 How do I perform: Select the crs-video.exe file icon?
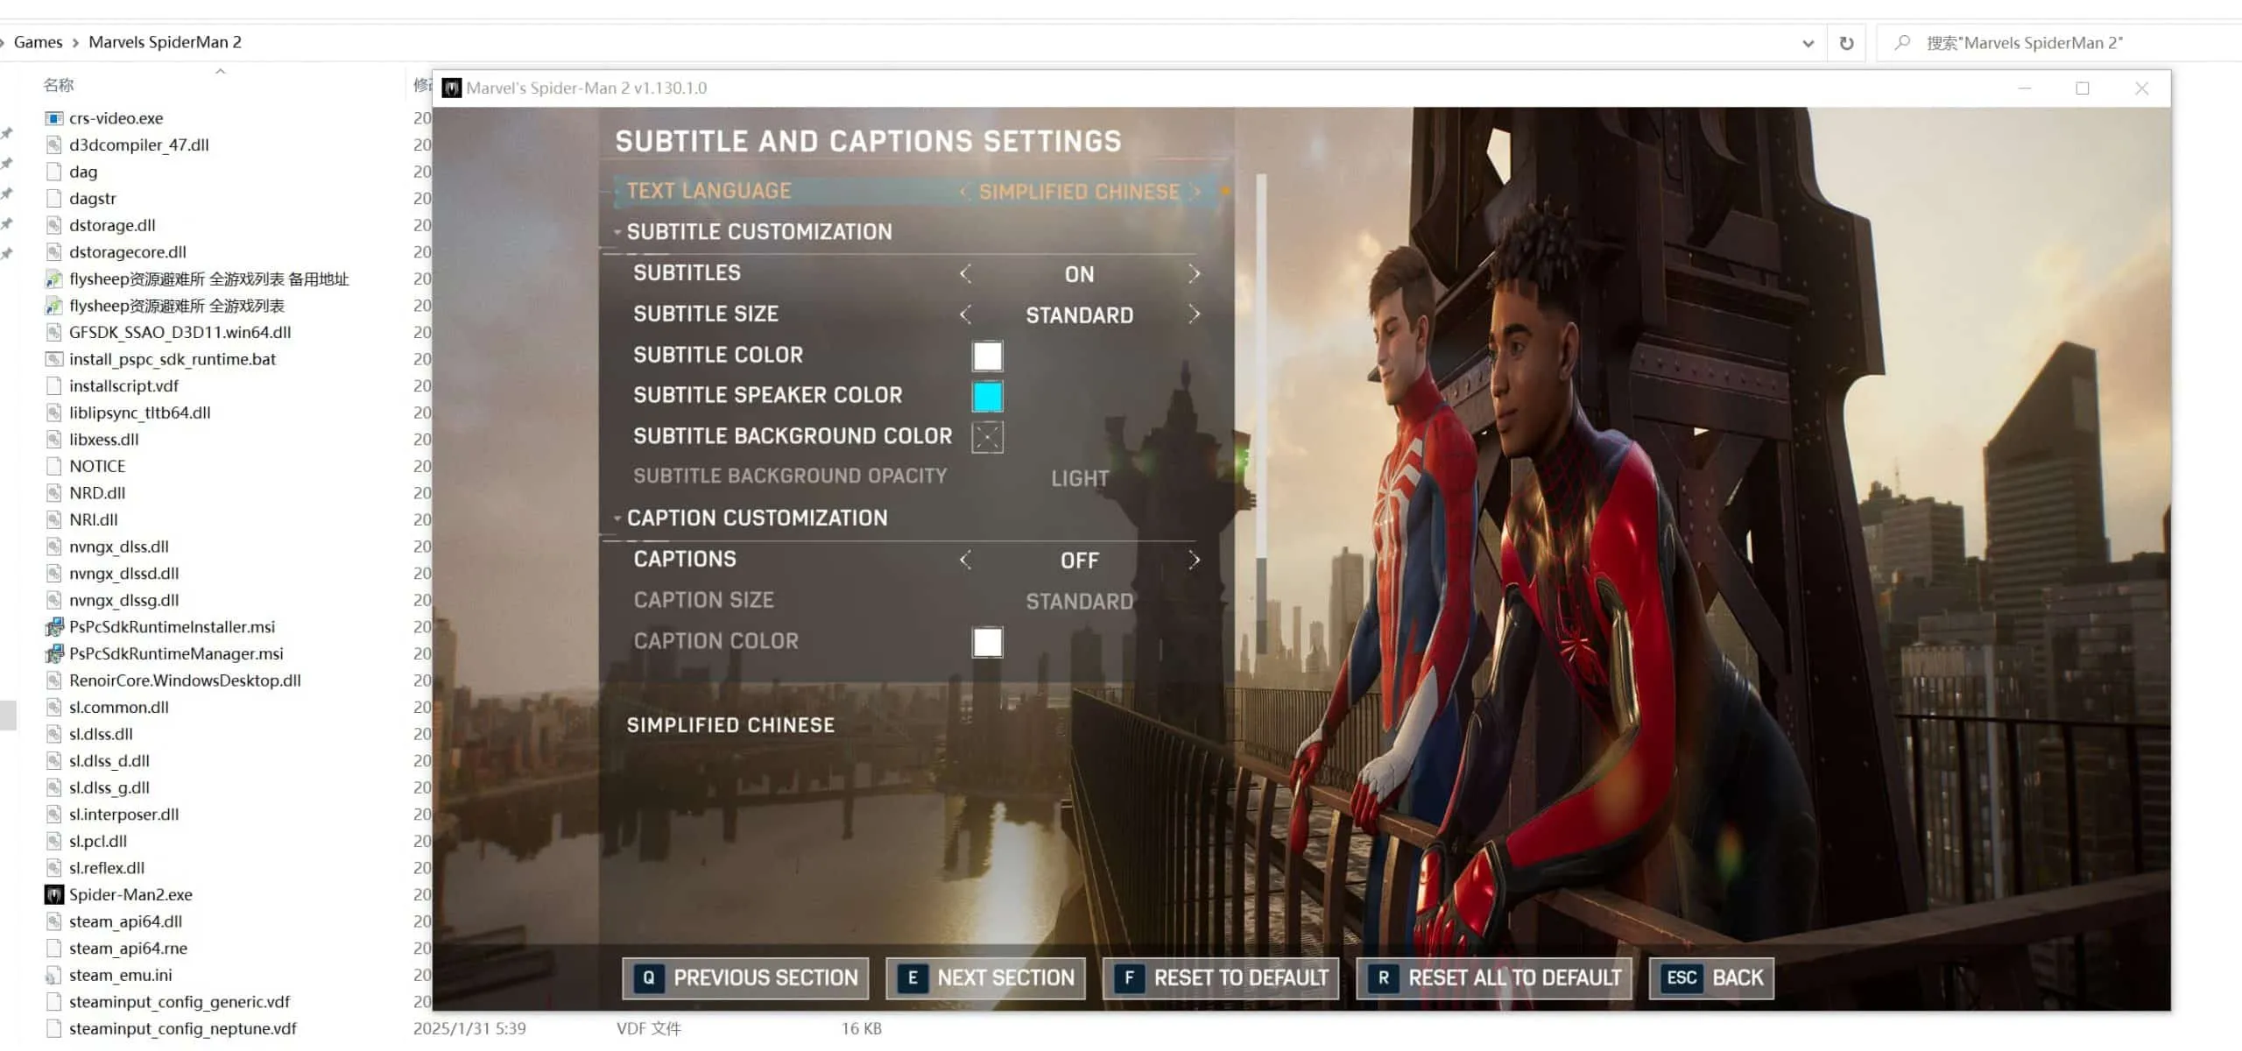tap(54, 118)
